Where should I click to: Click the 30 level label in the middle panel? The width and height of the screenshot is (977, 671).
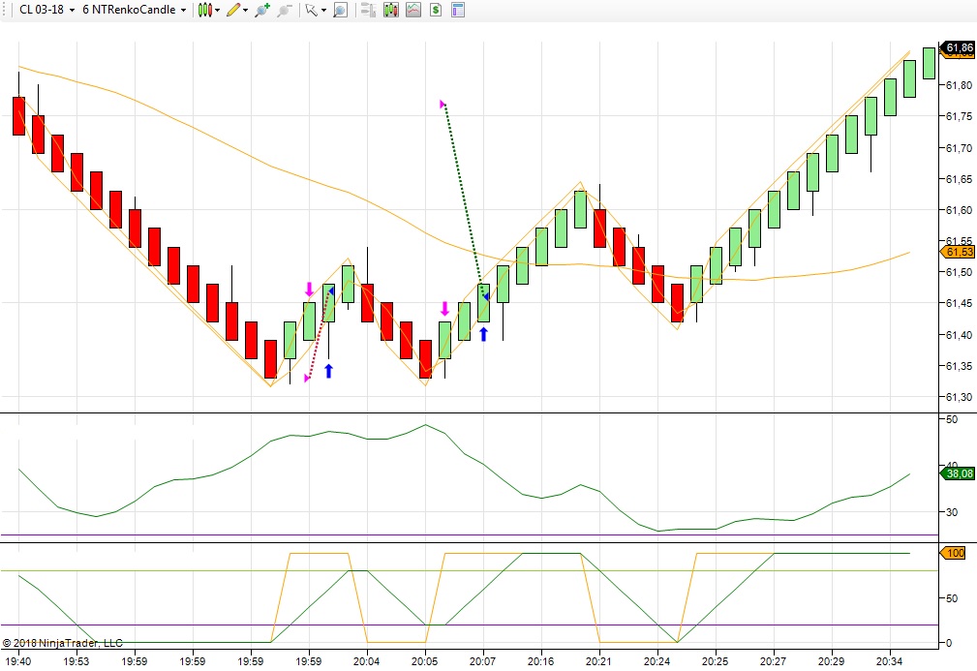point(952,511)
